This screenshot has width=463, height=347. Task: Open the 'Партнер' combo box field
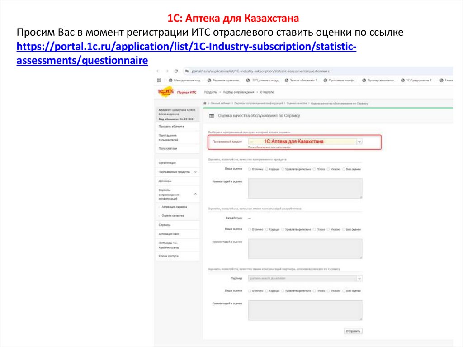[305, 278]
